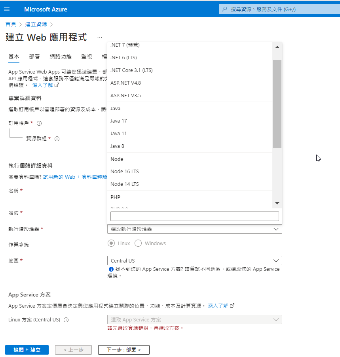
Task: Switch to the 基本 tab
Action: (14, 57)
